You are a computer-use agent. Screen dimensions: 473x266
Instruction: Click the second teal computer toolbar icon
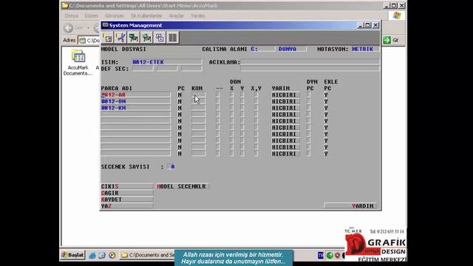[x=146, y=38]
